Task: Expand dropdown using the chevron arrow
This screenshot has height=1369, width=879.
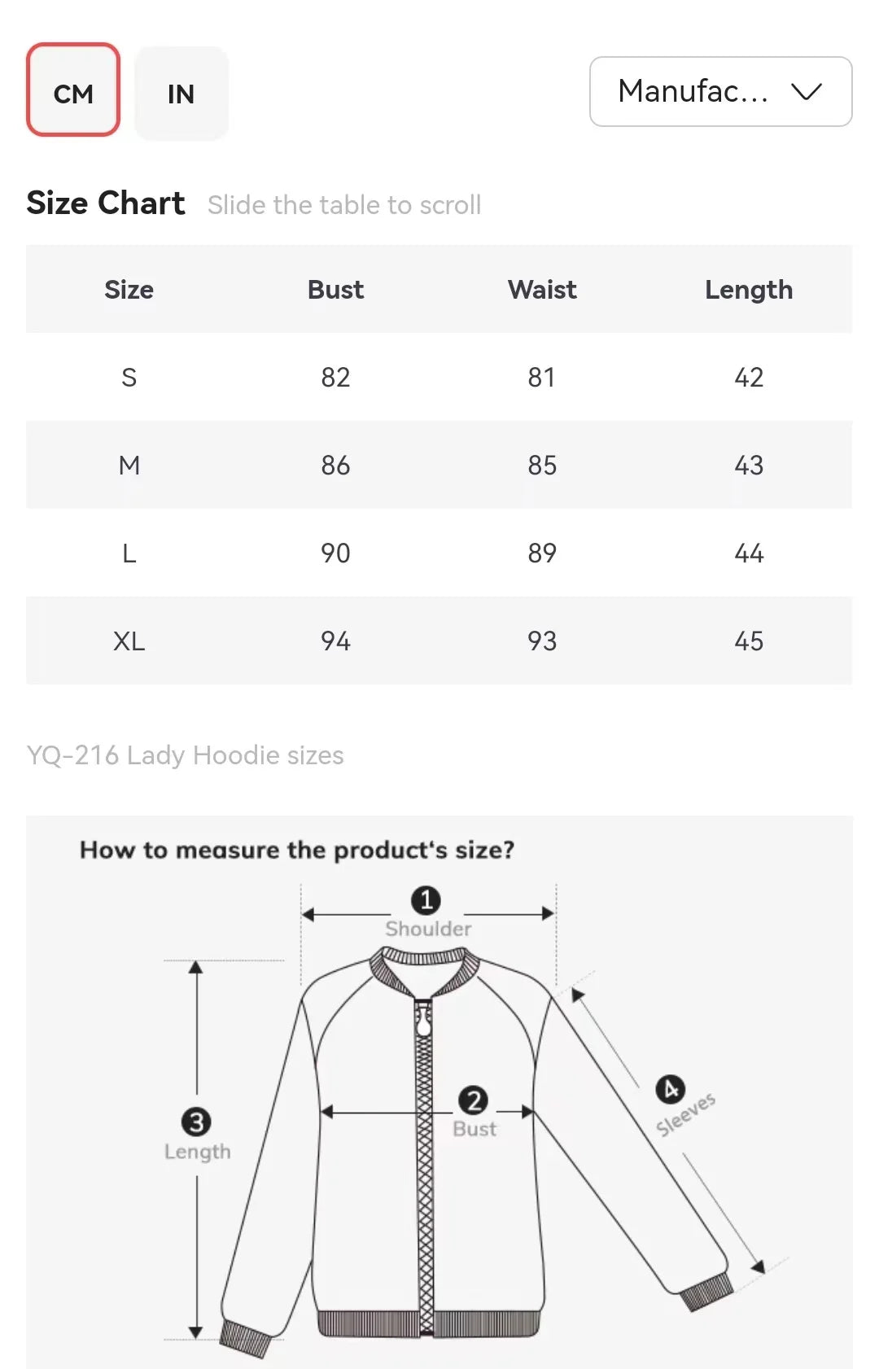Action: [806, 91]
